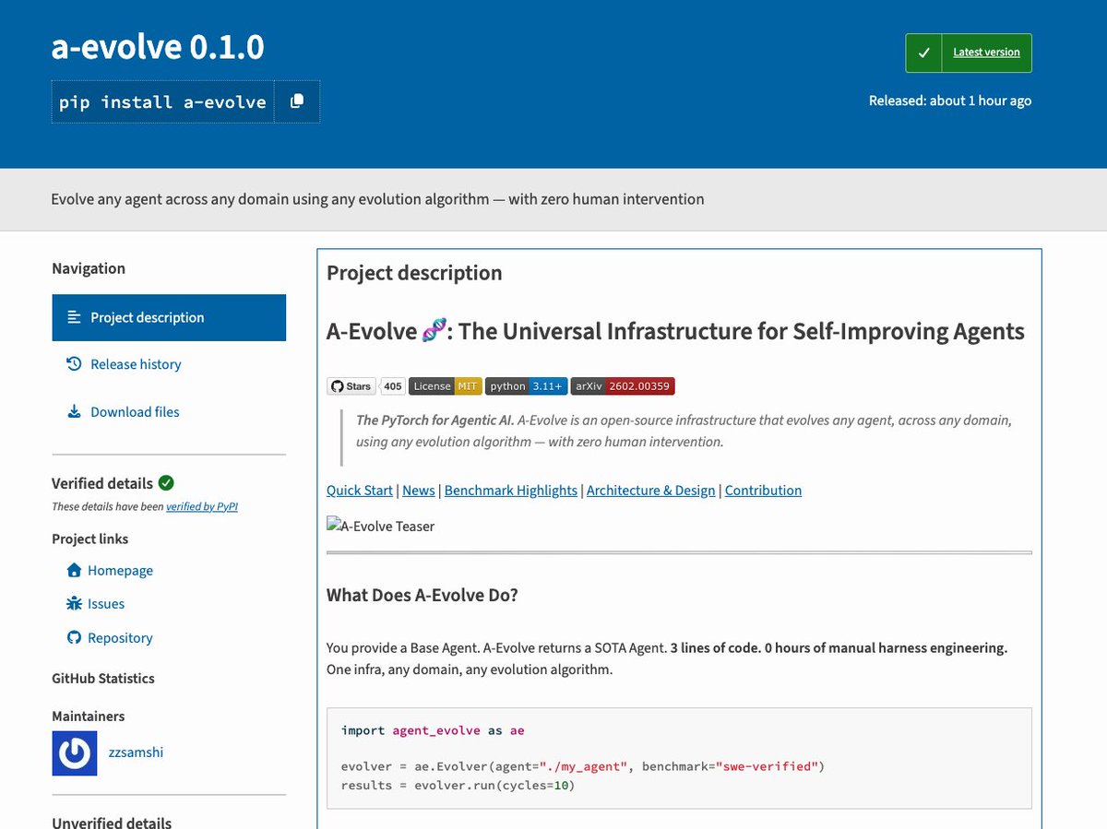Click the GitHub Stars badge

pos(351,386)
